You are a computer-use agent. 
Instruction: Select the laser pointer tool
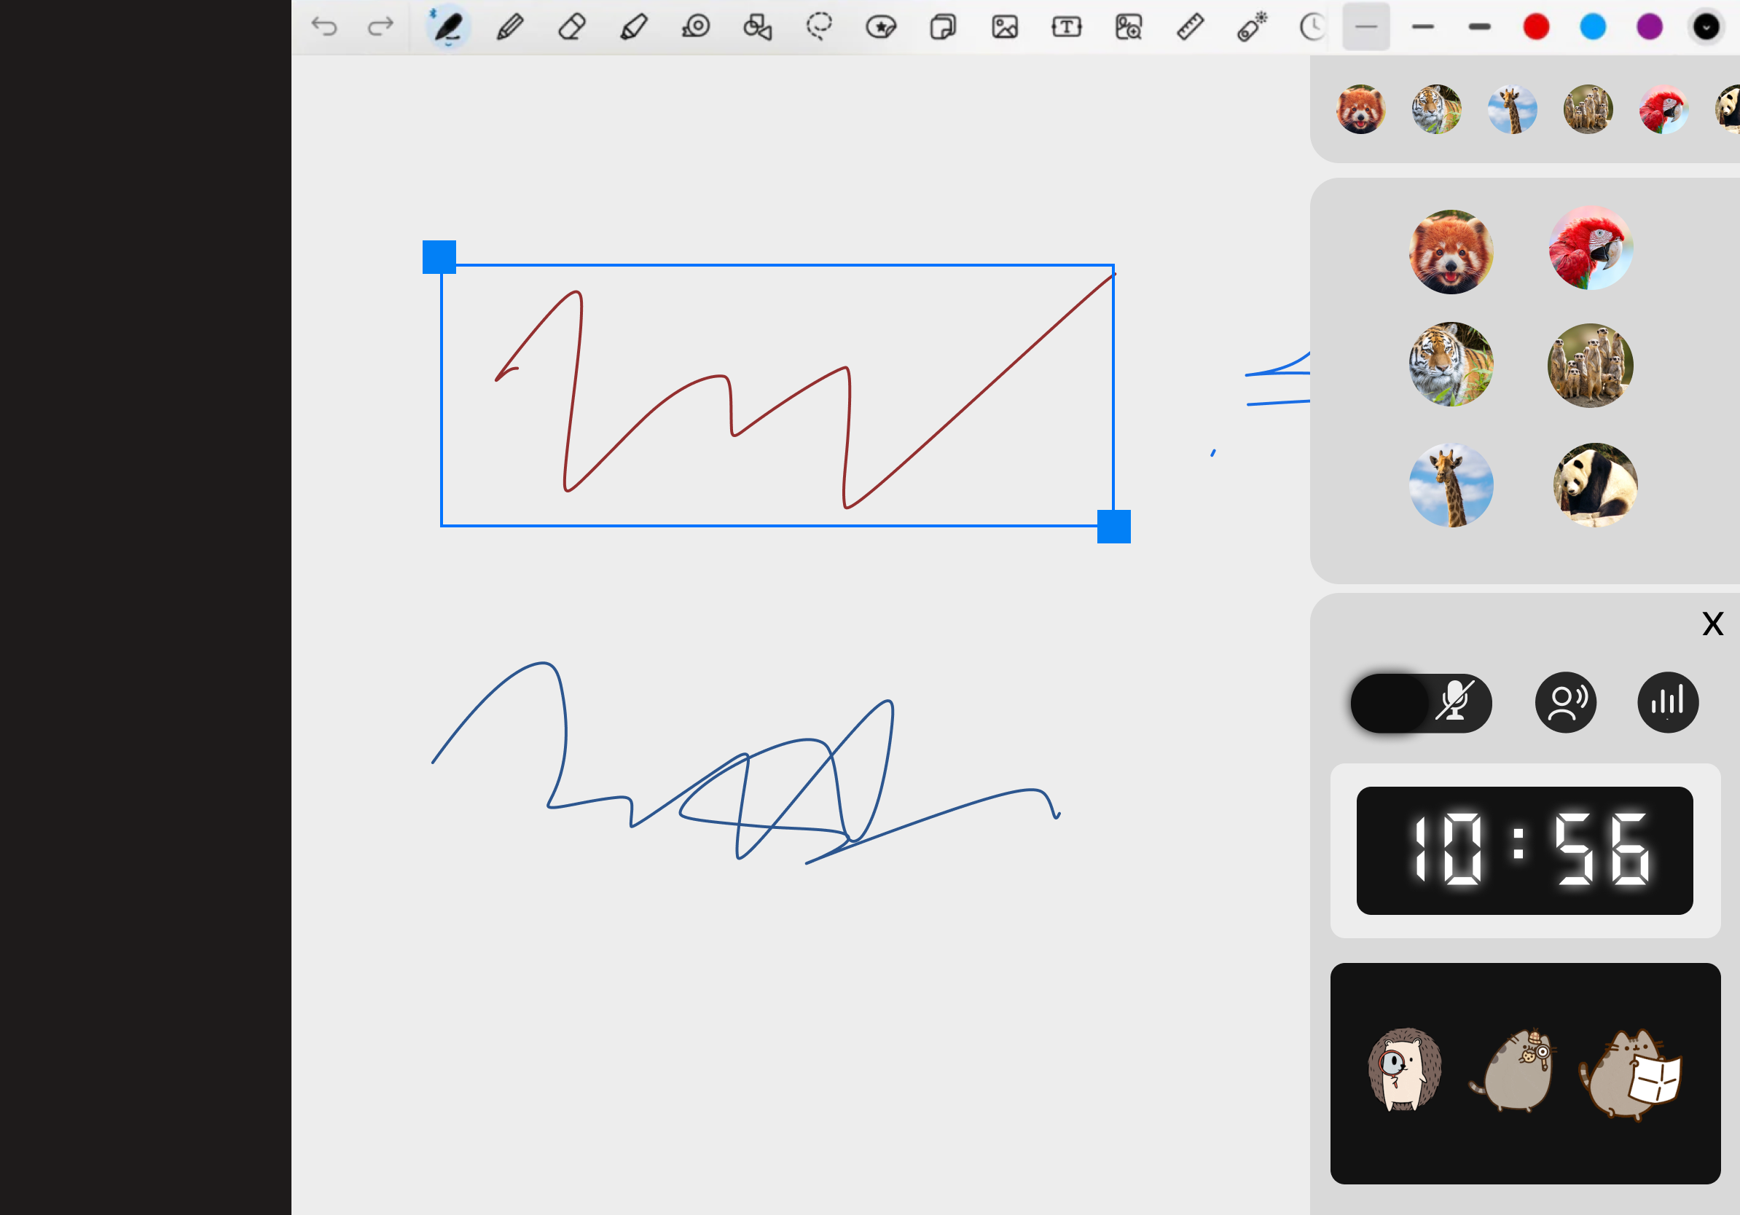tap(1252, 27)
